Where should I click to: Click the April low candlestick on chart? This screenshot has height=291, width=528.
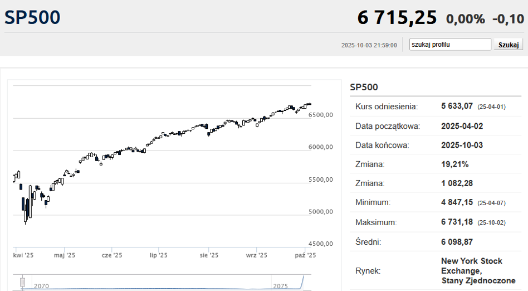(x=25, y=211)
